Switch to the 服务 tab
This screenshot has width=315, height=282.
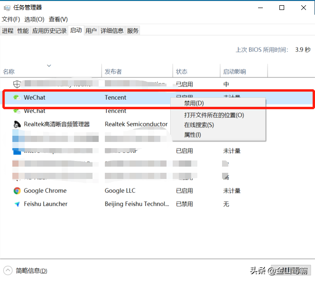pos(132,31)
